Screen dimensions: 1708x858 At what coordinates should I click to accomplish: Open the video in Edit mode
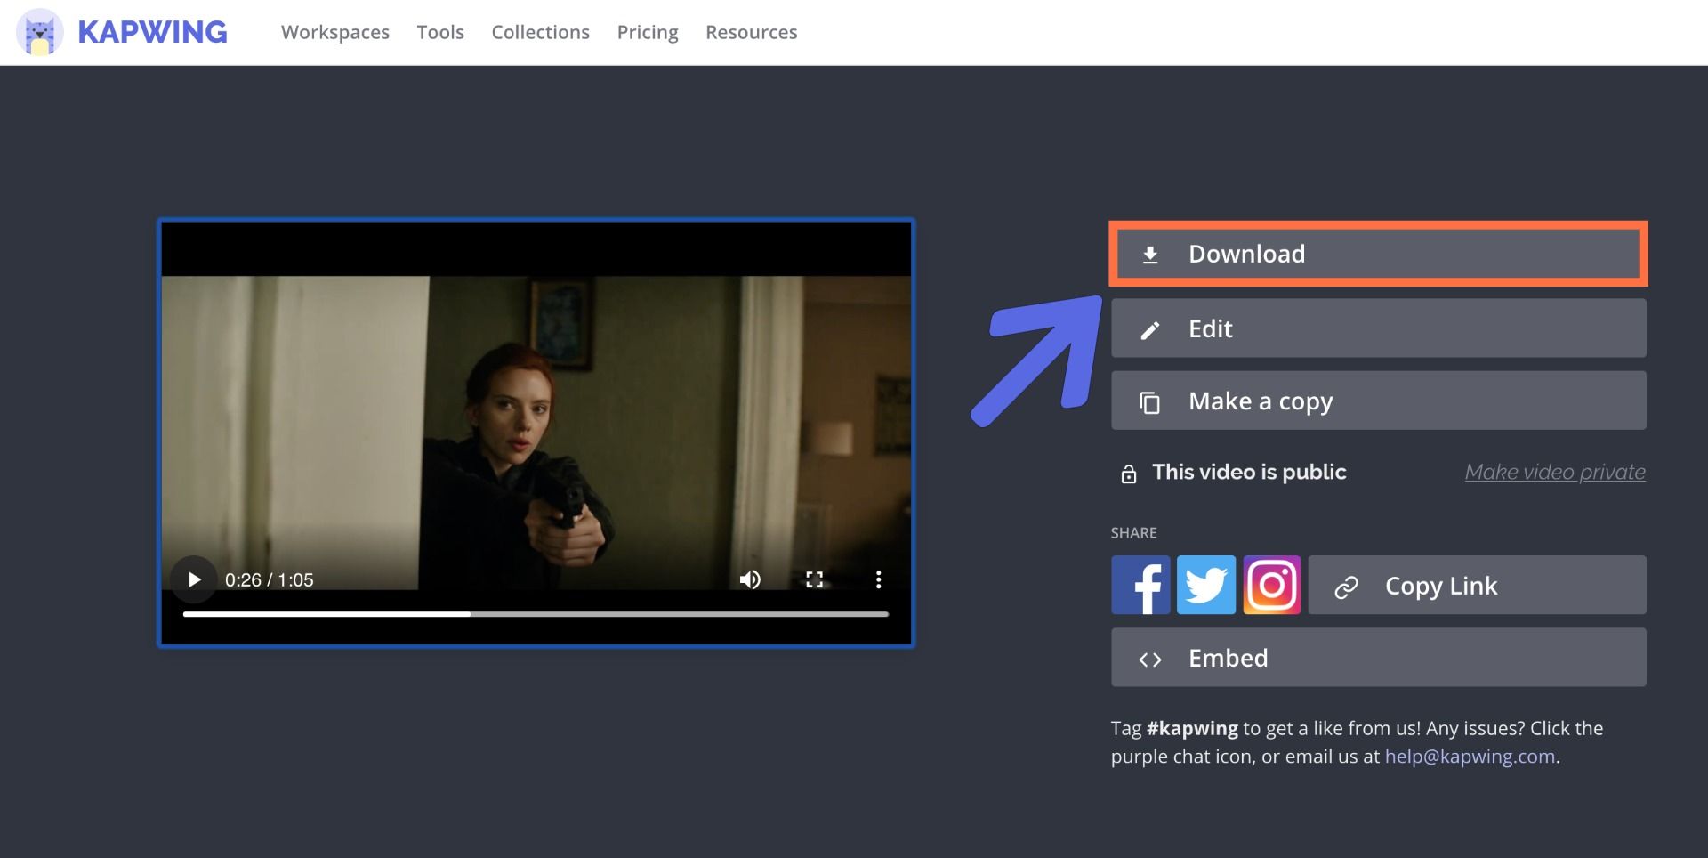coord(1377,328)
